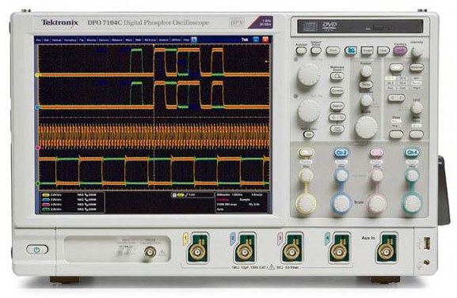
Task: Click the Intensity knob
Action: coord(417,51)
